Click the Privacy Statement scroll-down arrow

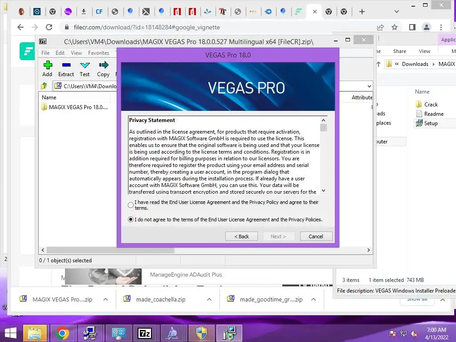(x=323, y=191)
